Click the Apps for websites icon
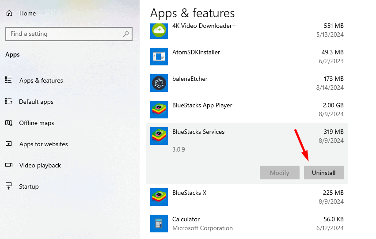This screenshot has width=376, height=239. tap(9, 144)
